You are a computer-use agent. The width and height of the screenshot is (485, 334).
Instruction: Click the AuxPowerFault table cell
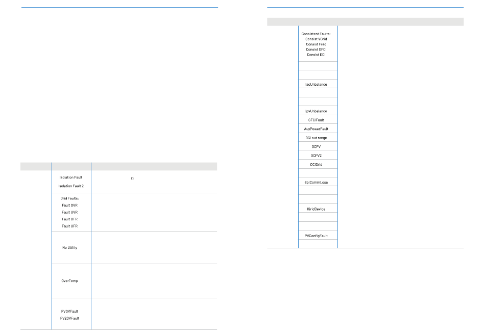tap(317, 129)
